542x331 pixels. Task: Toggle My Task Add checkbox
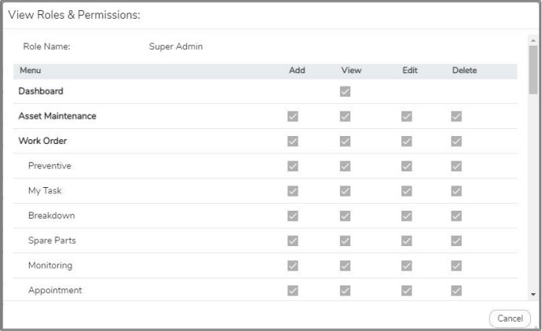coord(293,191)
